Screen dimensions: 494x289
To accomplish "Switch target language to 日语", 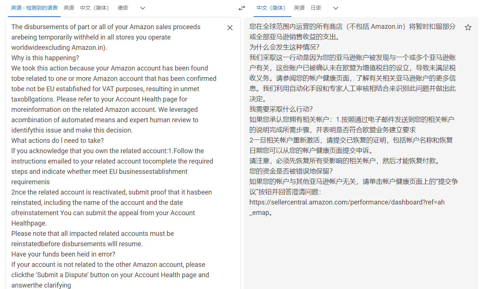I will 316,8.
